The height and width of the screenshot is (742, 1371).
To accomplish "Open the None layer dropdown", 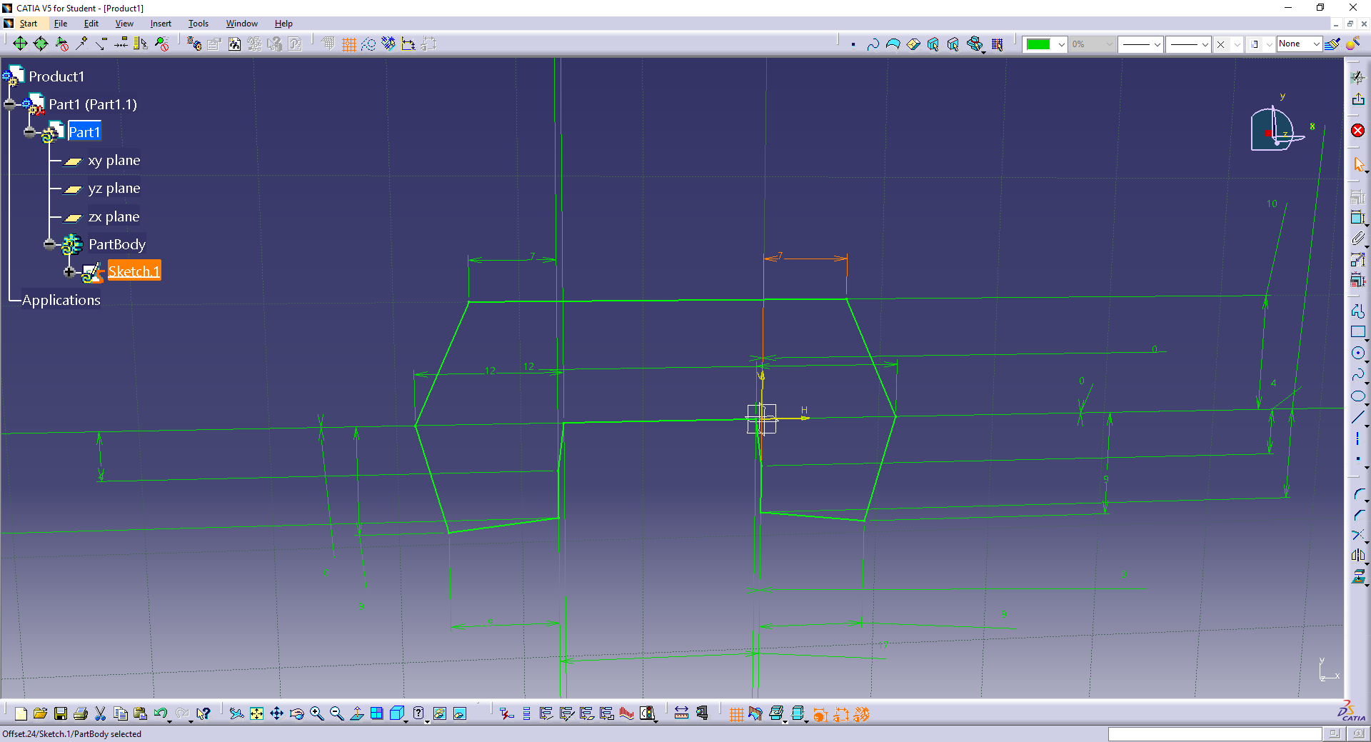I will pyautogui.click(x=1317, y=44).
